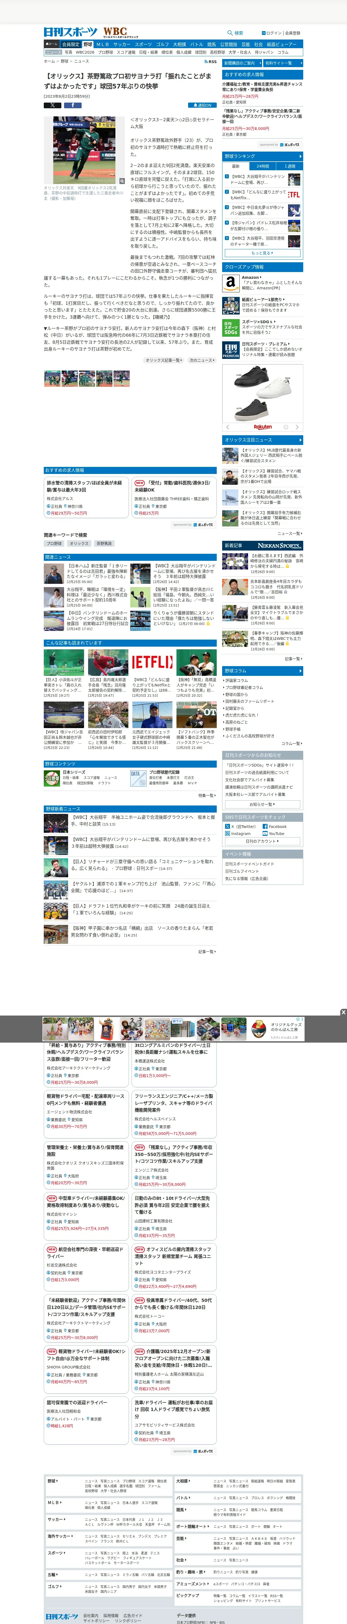Click the プロ野球 search tag
Image resolution: width=347 pixels, height=1624 pixels.
(x=54, y=543)
